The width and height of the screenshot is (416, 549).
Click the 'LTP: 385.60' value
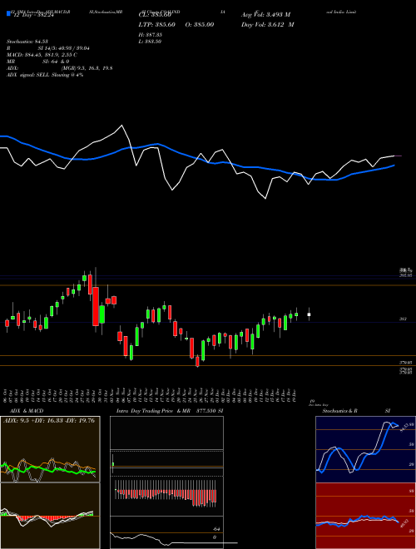point(157,25)
